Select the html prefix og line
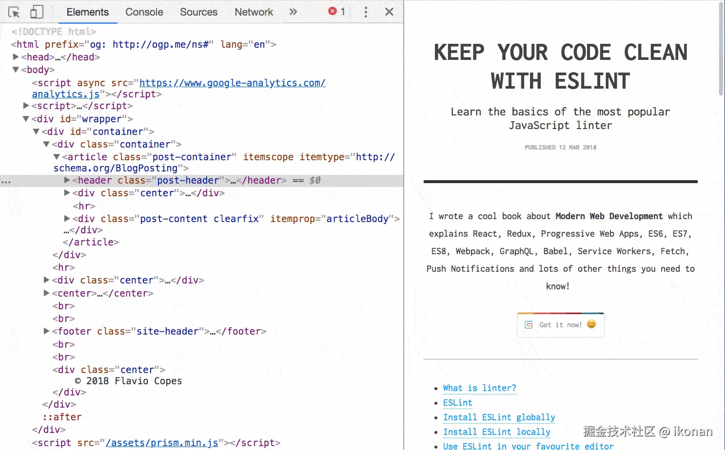The width and height of the screenshot is (725, 450). coord(143,44)
